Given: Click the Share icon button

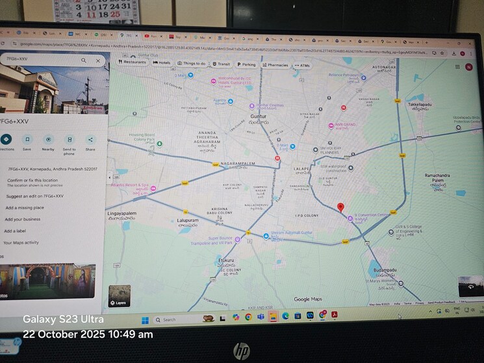Looking at the screenshot, I should click(x=90, y=140).
